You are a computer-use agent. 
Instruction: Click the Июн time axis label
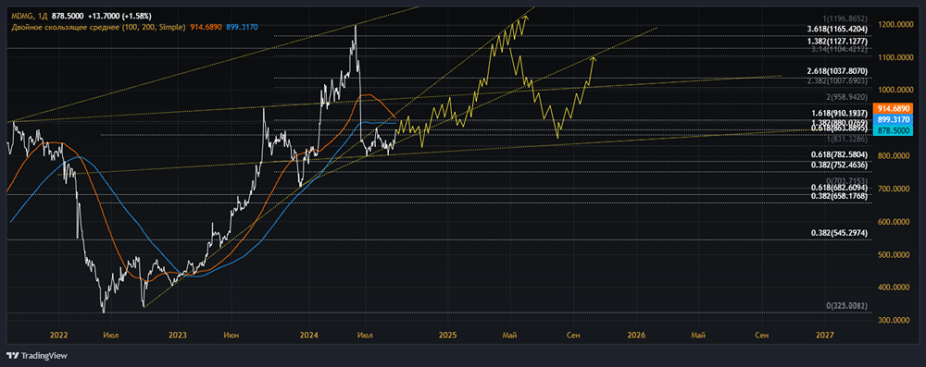pos(232,336)
